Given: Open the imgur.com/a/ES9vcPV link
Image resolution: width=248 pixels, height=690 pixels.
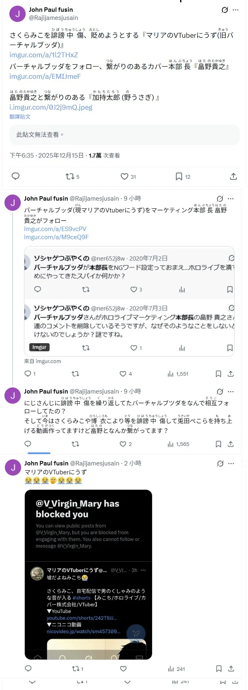Looking at the screenshot, I should [55, 229].
